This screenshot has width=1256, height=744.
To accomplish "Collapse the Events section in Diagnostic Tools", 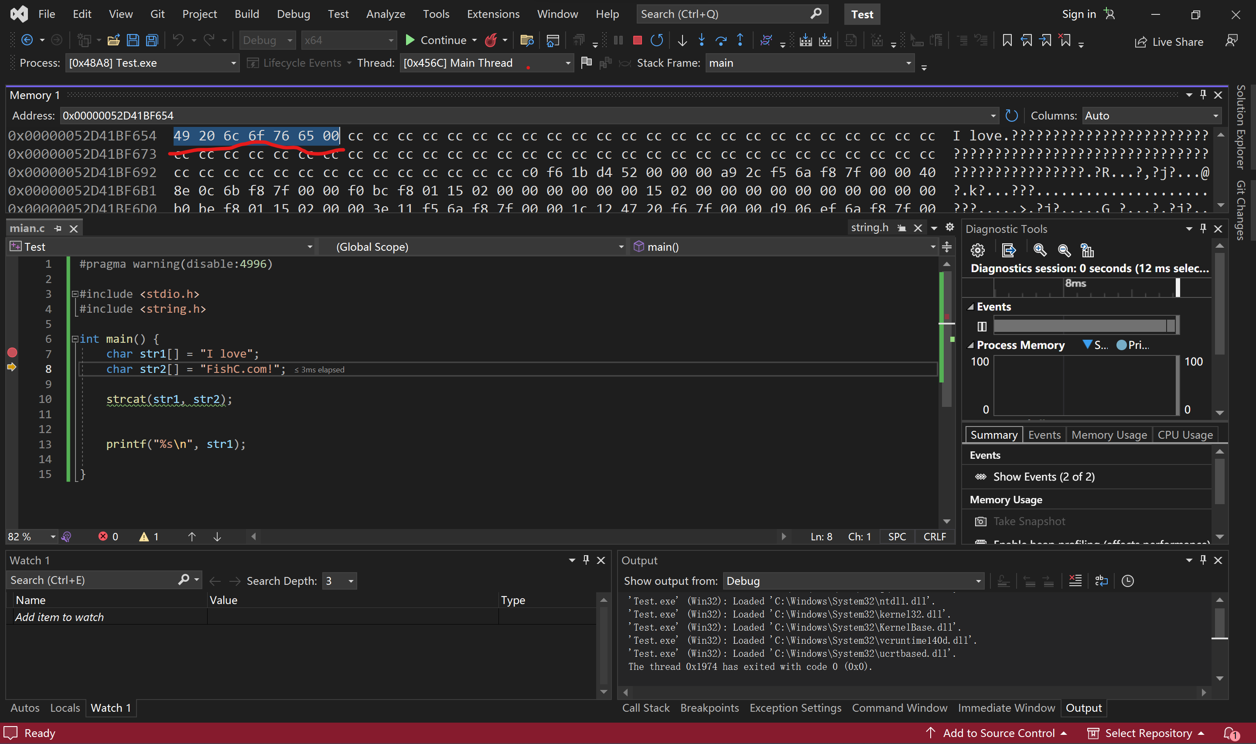I will (970, 307).
